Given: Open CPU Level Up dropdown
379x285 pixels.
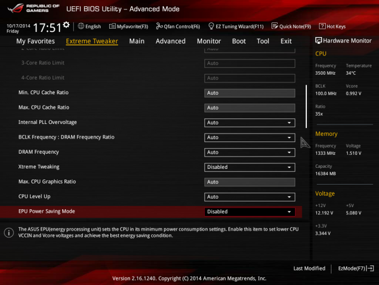Looking at the screenshot, I should 249,197.
